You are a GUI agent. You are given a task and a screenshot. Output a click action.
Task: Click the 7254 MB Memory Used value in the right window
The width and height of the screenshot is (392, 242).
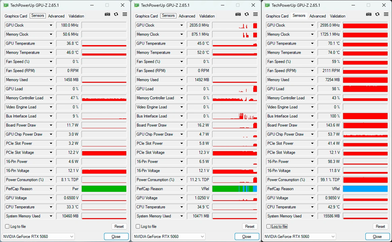329,80
